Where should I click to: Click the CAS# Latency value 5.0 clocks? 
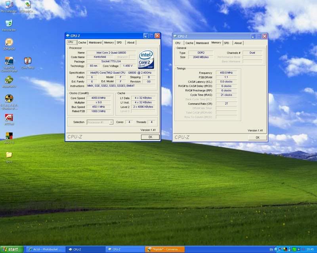pos(226,81)
